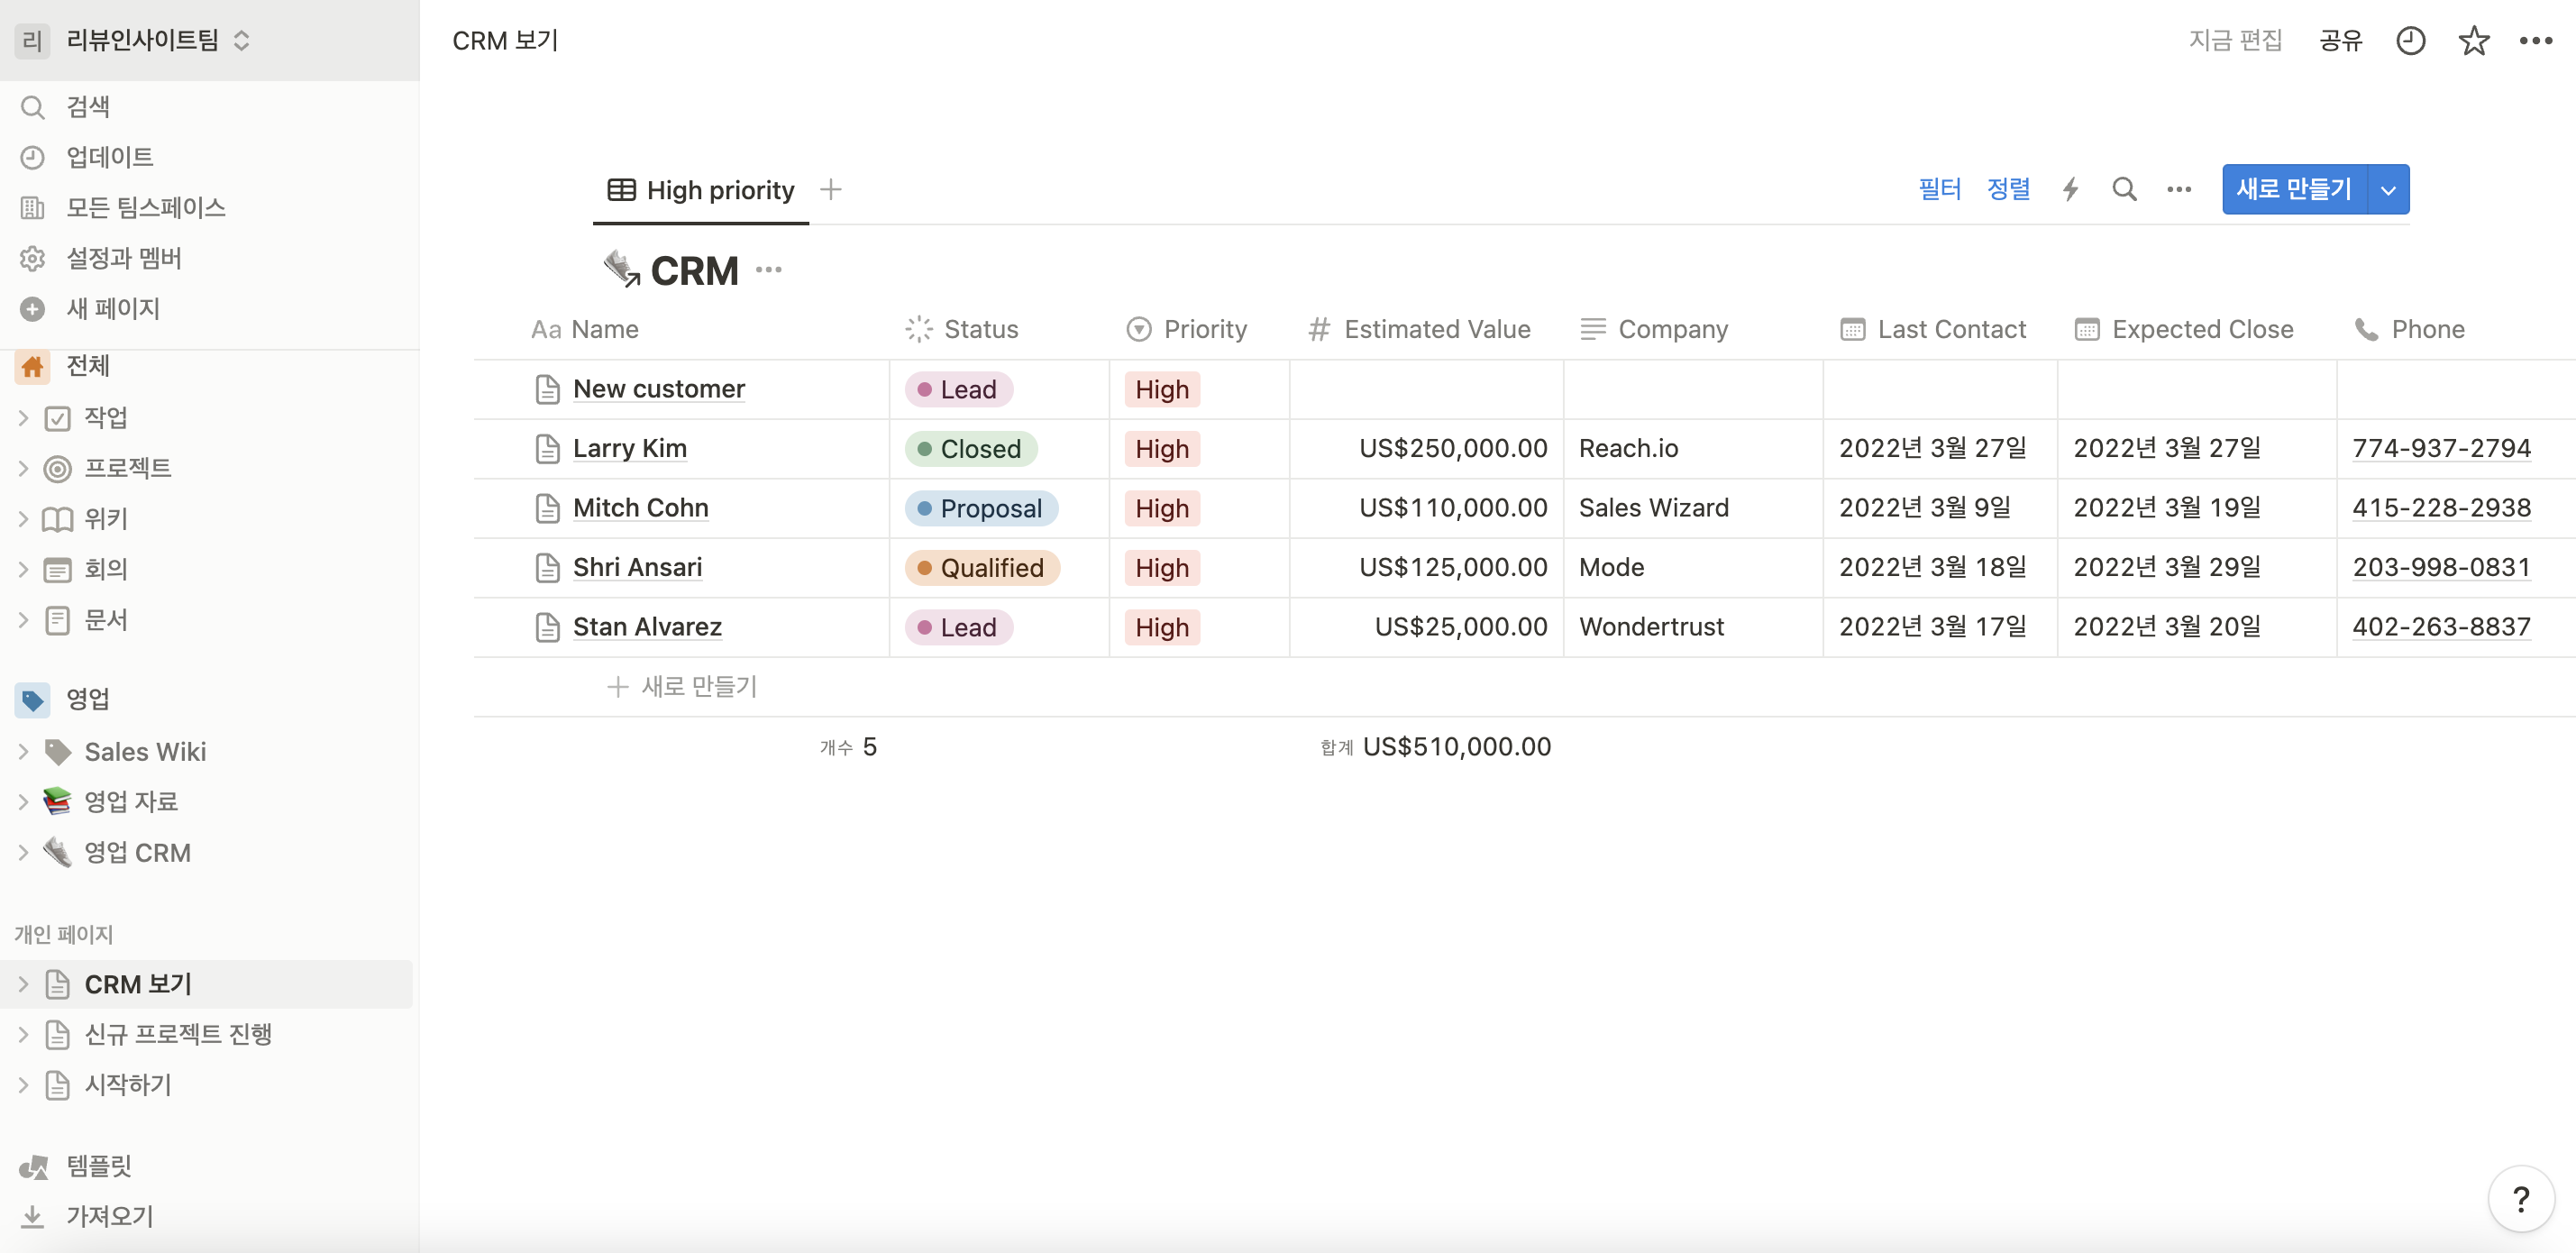Click the automation lightning bolt icon
This screenshot has height=1253, width=2576.
coord(2070,189)
